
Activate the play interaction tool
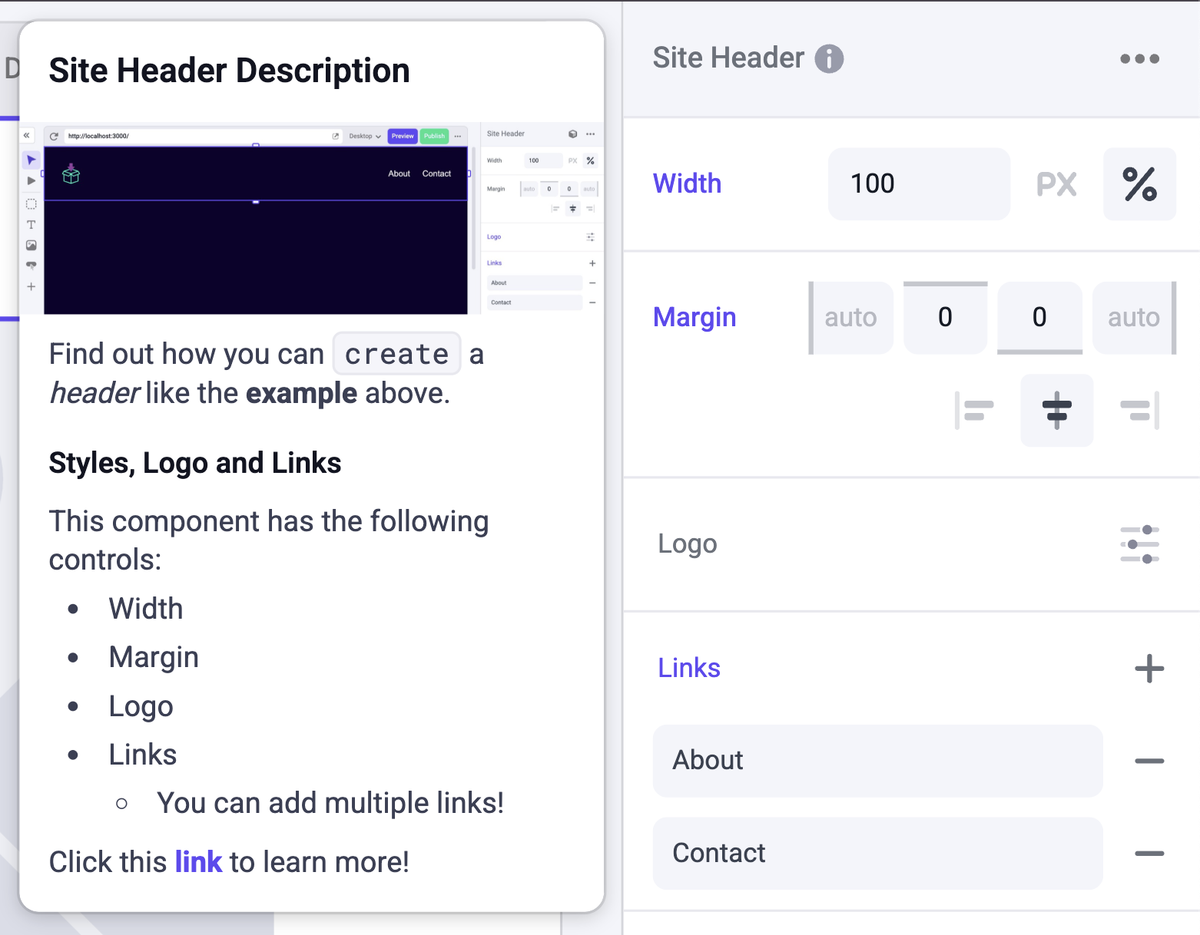31,180
